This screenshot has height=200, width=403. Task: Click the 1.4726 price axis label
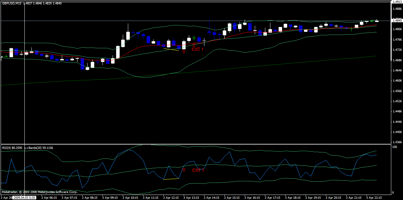[x=397, y=50]
